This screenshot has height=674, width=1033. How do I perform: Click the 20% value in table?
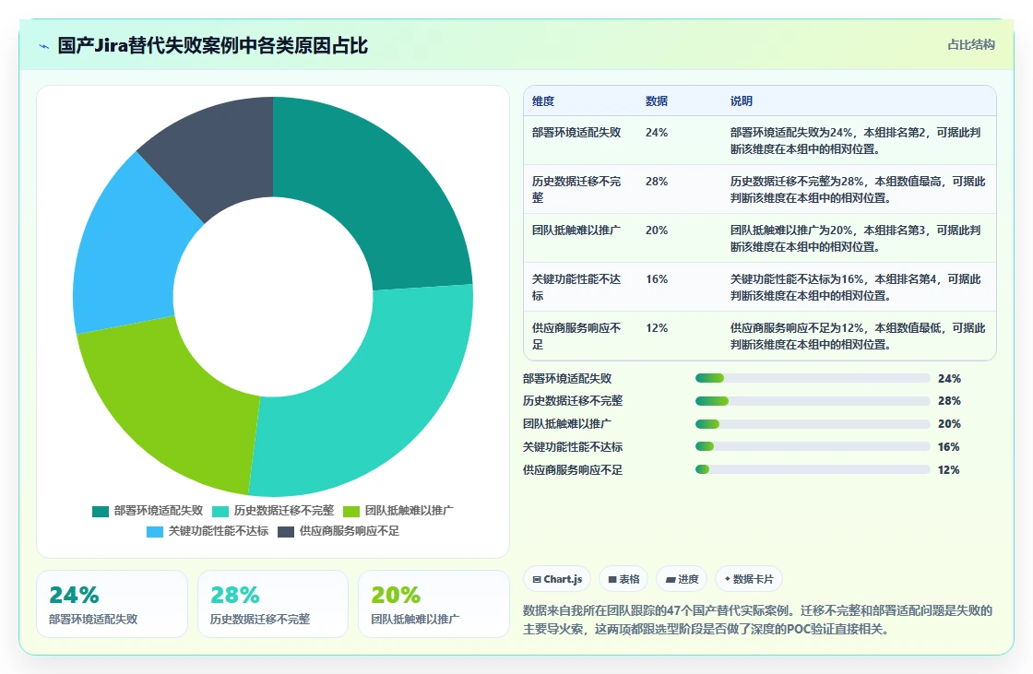(x=657, y=230)
